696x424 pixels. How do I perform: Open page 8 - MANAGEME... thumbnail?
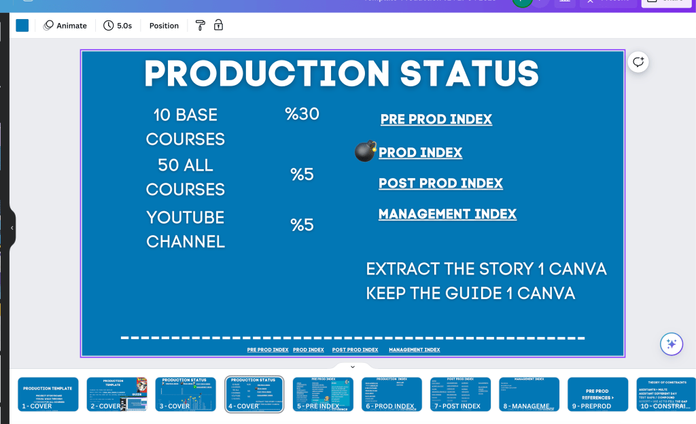(529, 394)
